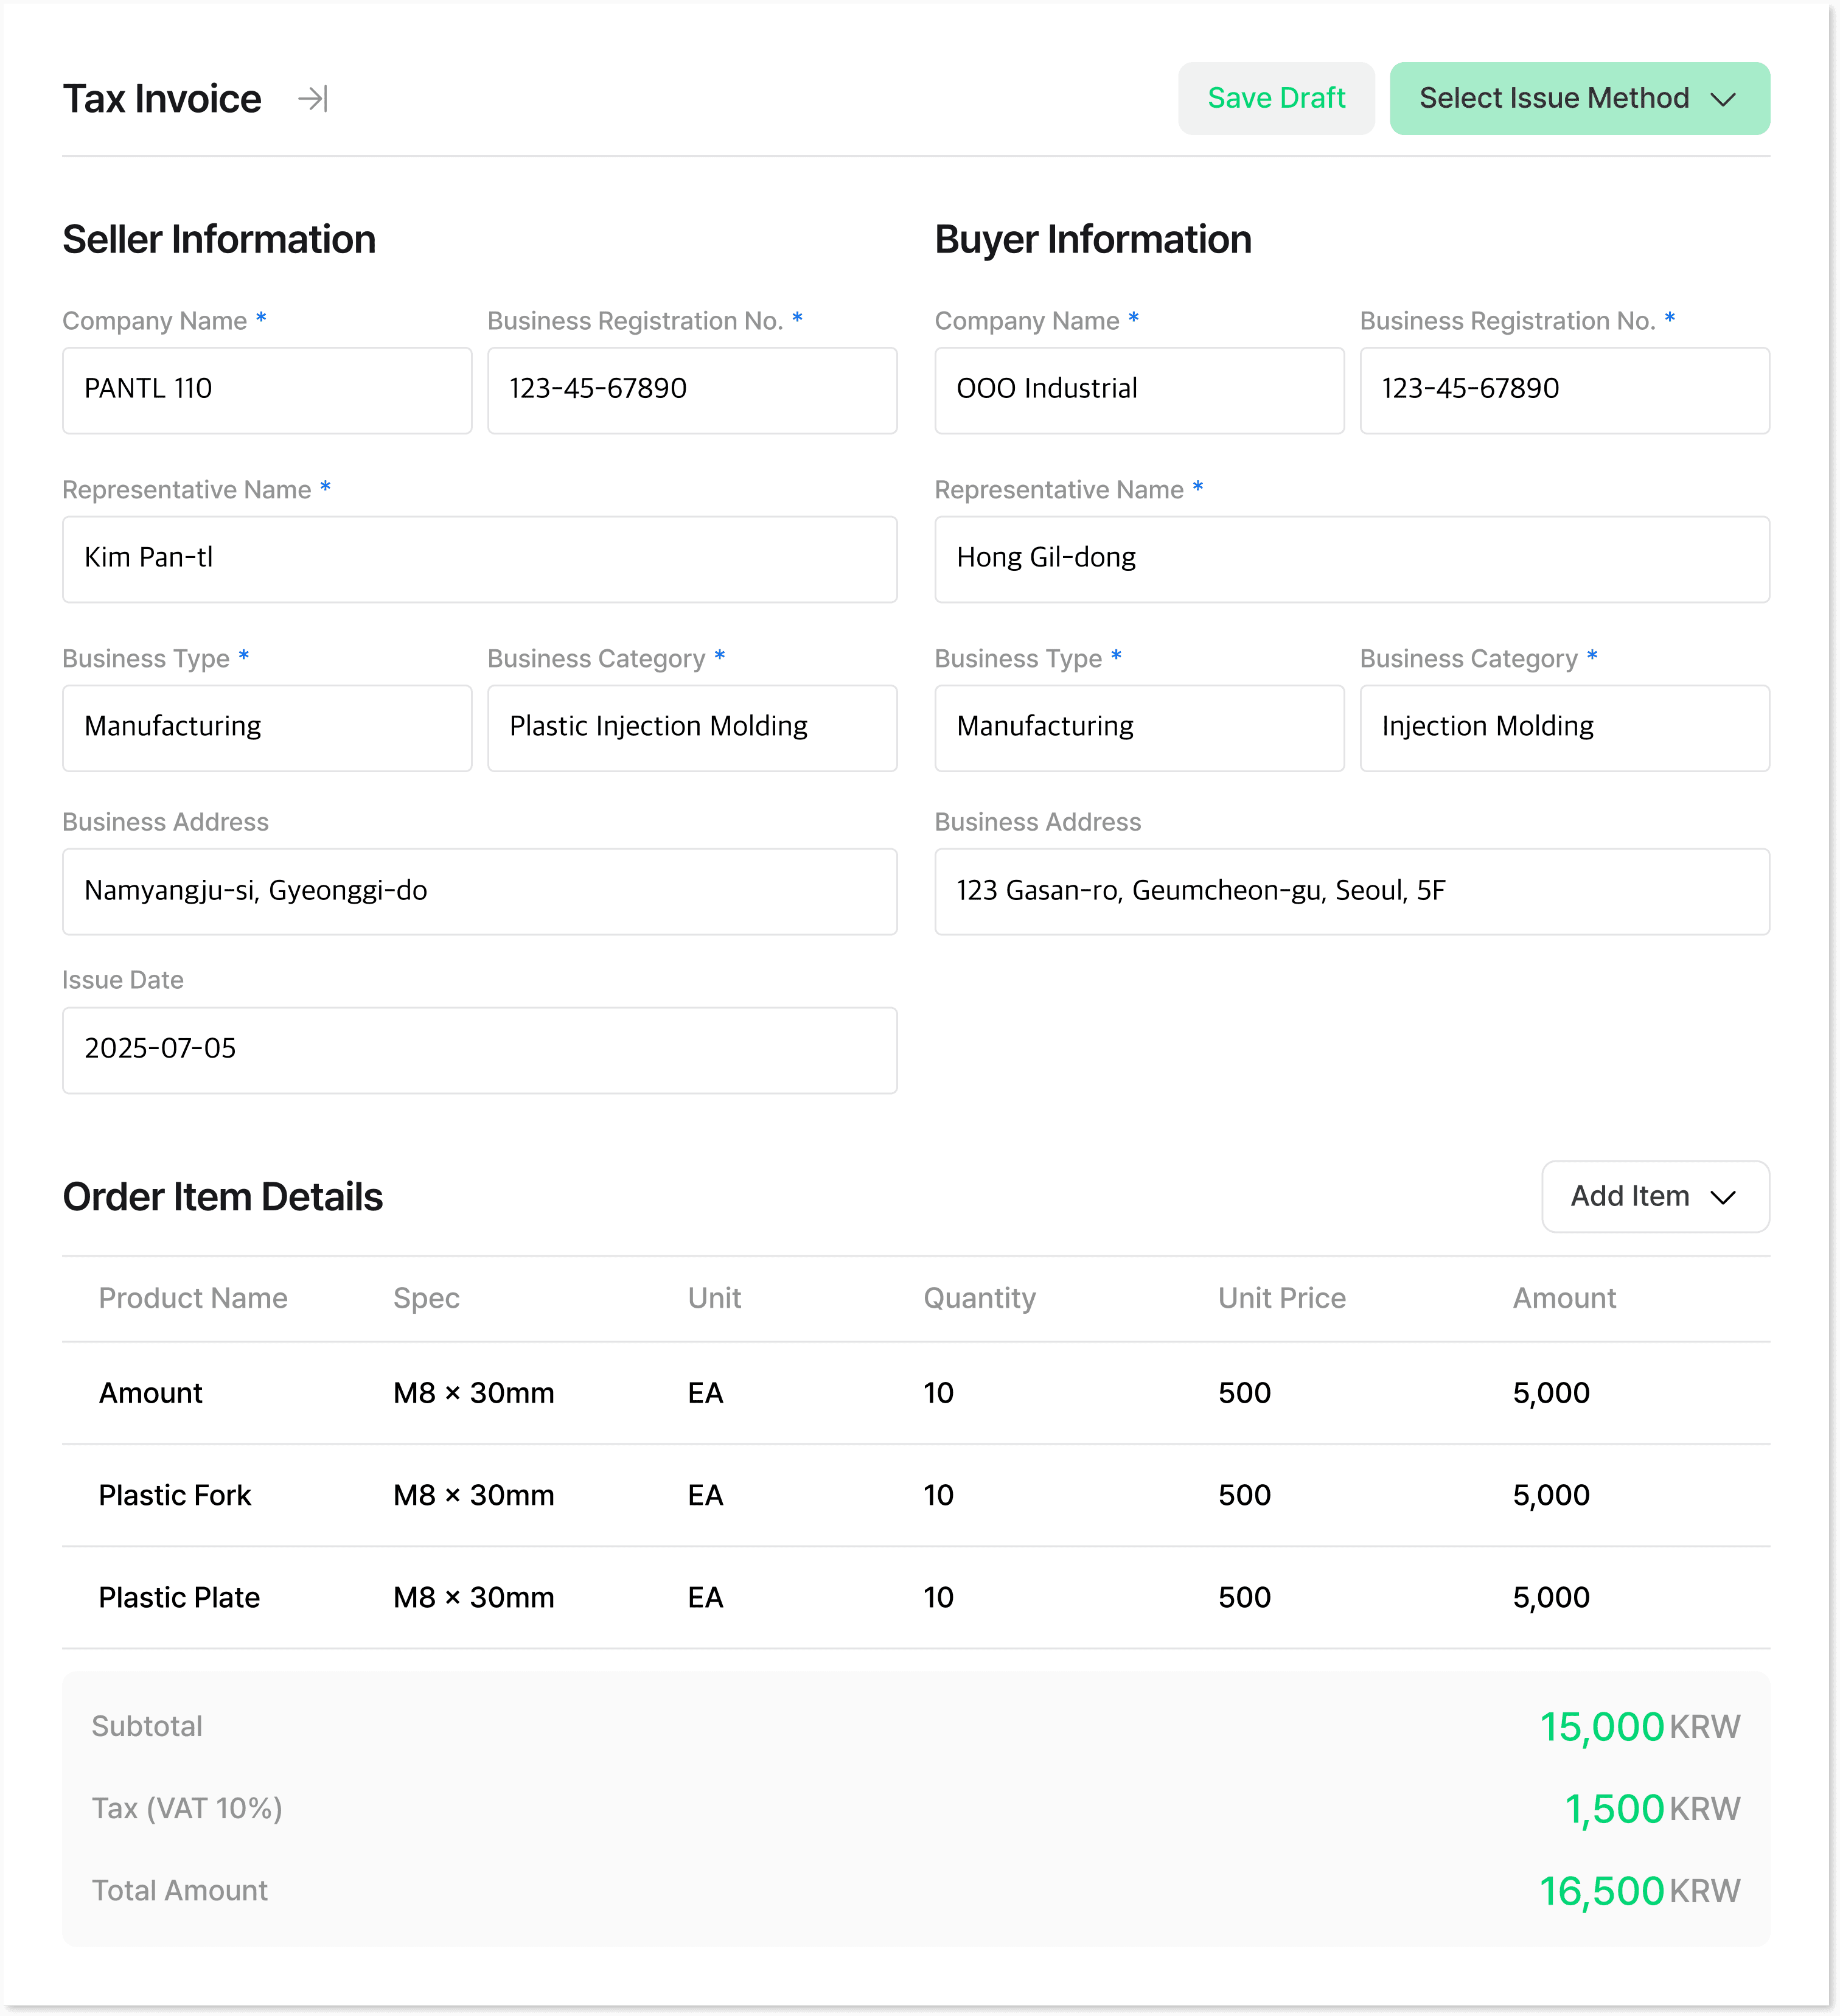The height and width of the screenshot is (2016, 1840).
Task: Click the seller Business Type field
Action: click(x=267, y=727)
